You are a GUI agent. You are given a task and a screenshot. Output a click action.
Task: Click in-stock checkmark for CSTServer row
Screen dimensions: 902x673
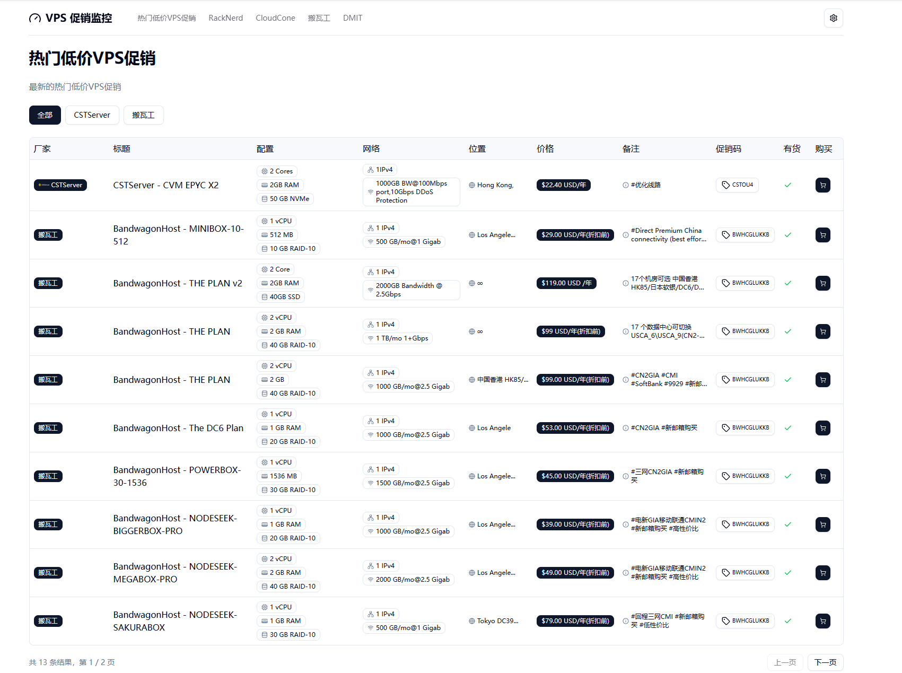point(788,185)
